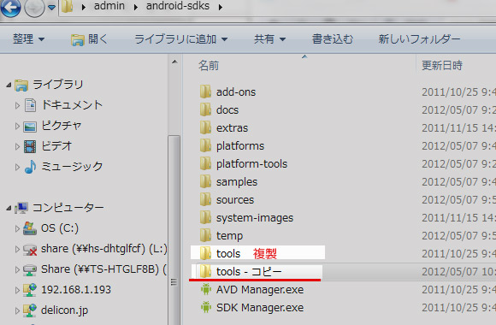Select the tools - コピー folder icon
496x325 pixels.
[205, 271]
